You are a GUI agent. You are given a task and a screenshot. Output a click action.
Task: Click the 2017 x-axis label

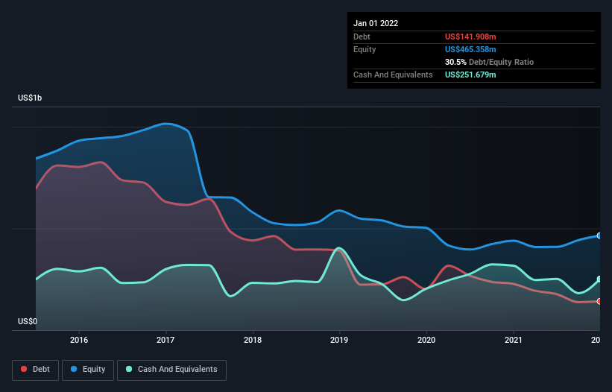pos(165,340)
